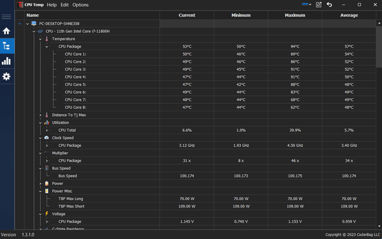Open the Help menu
Viewport: 382px width, 239px height.
click(x=51, y=5)
